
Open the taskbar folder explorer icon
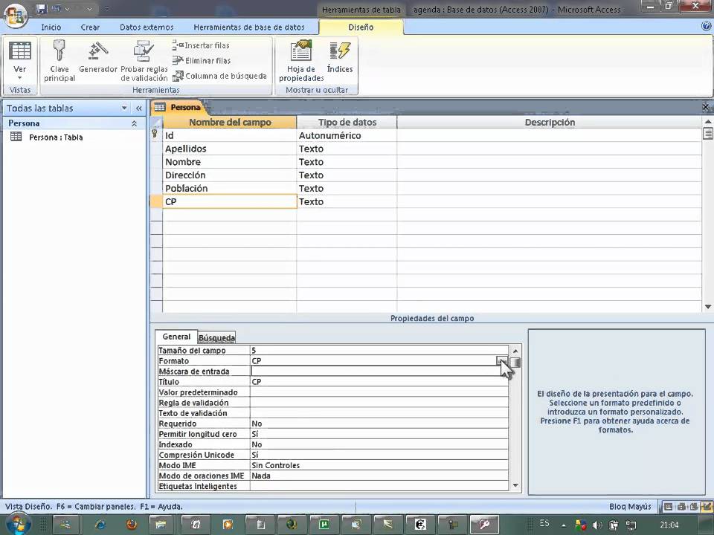tap(161, 525)
